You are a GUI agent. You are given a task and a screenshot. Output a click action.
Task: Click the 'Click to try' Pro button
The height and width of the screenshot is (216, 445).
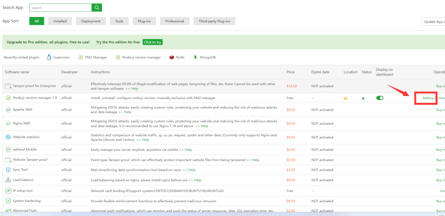point(153,42)
